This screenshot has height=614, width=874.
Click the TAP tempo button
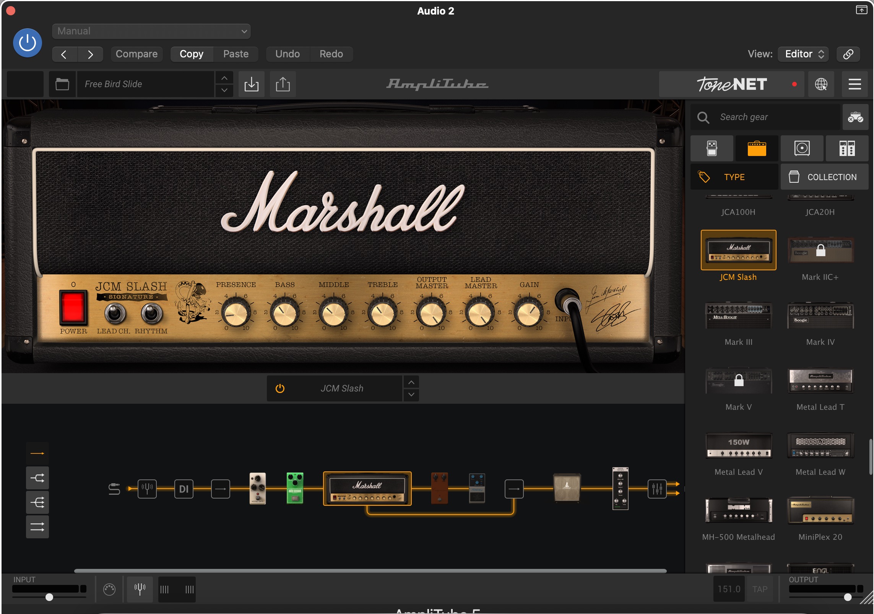pos(760,589)
